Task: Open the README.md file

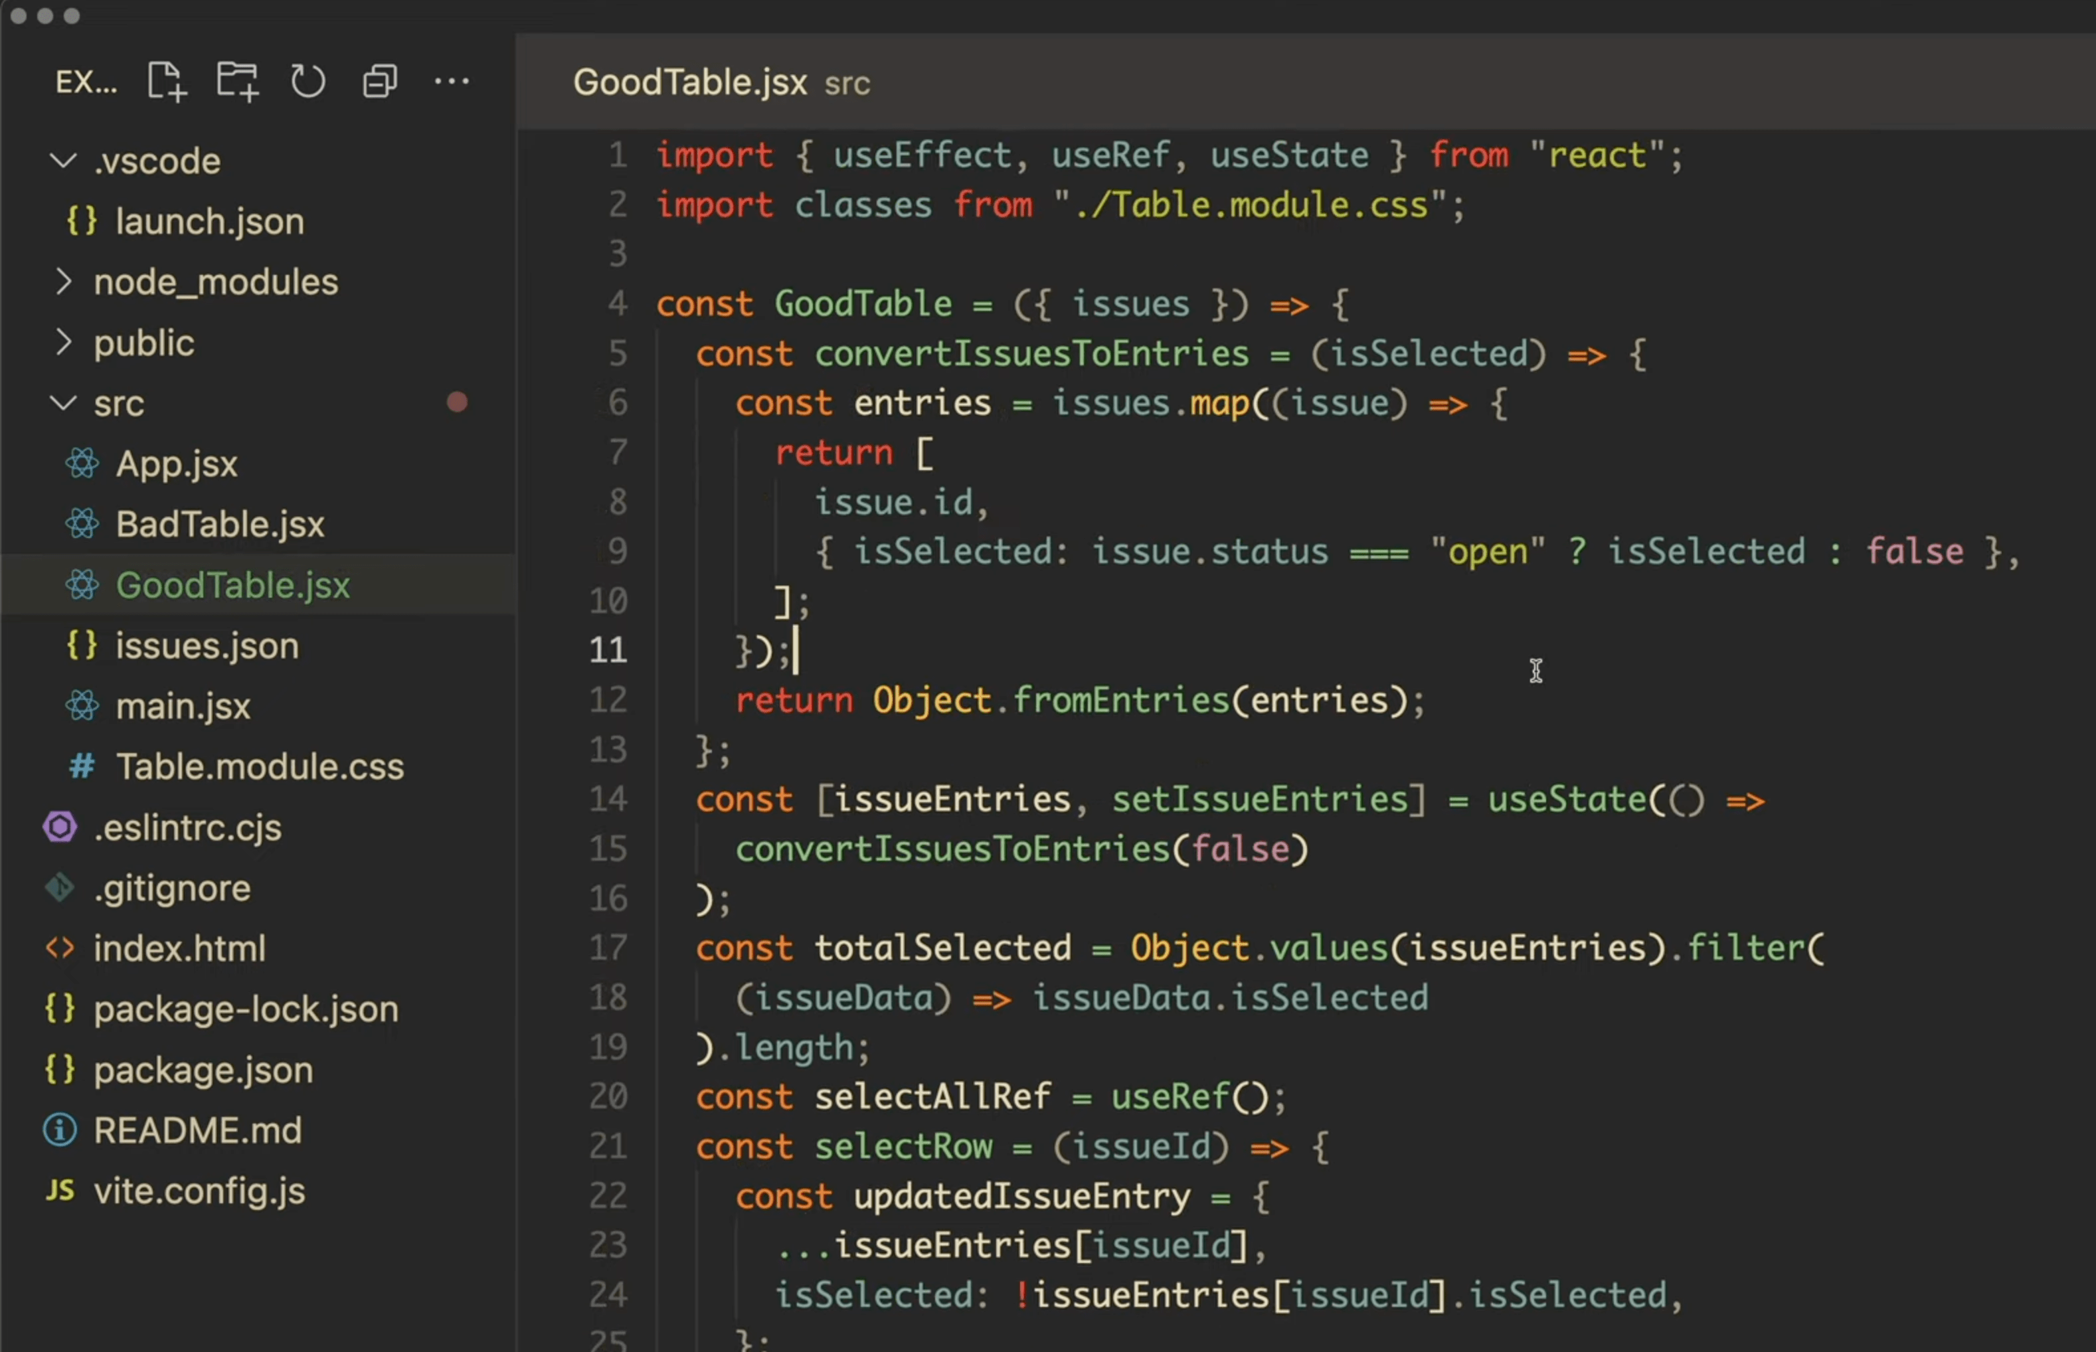Action: (197, 1130)
